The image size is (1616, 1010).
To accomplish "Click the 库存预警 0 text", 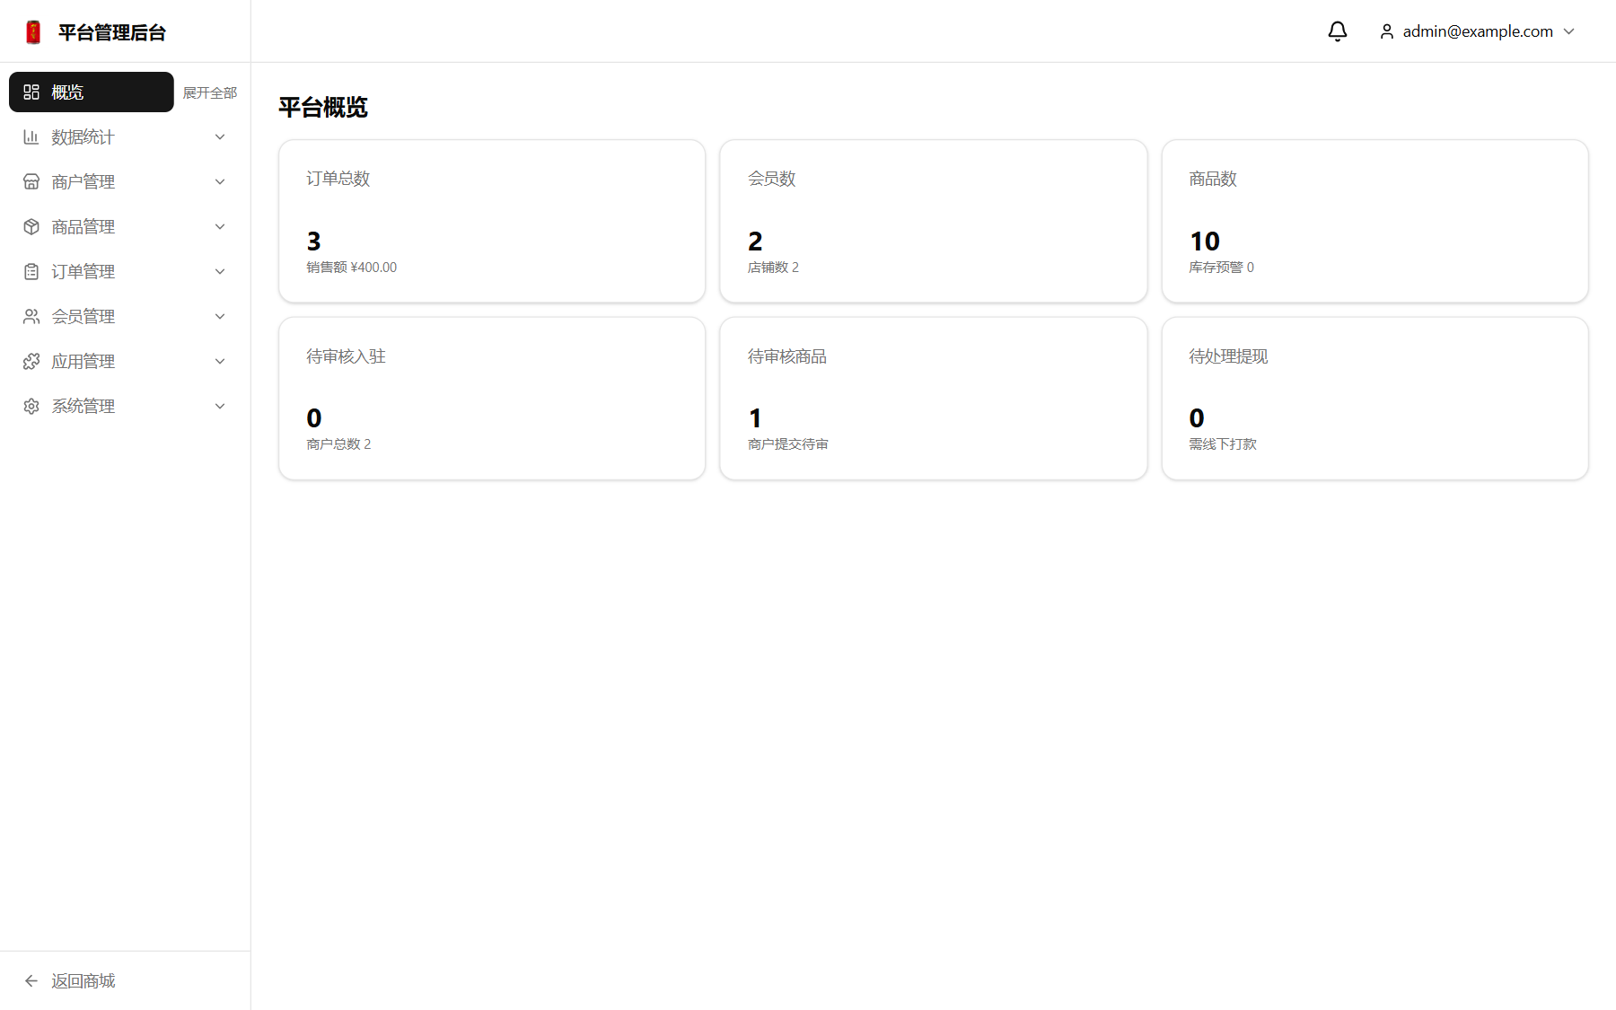I will point(1222,267).
